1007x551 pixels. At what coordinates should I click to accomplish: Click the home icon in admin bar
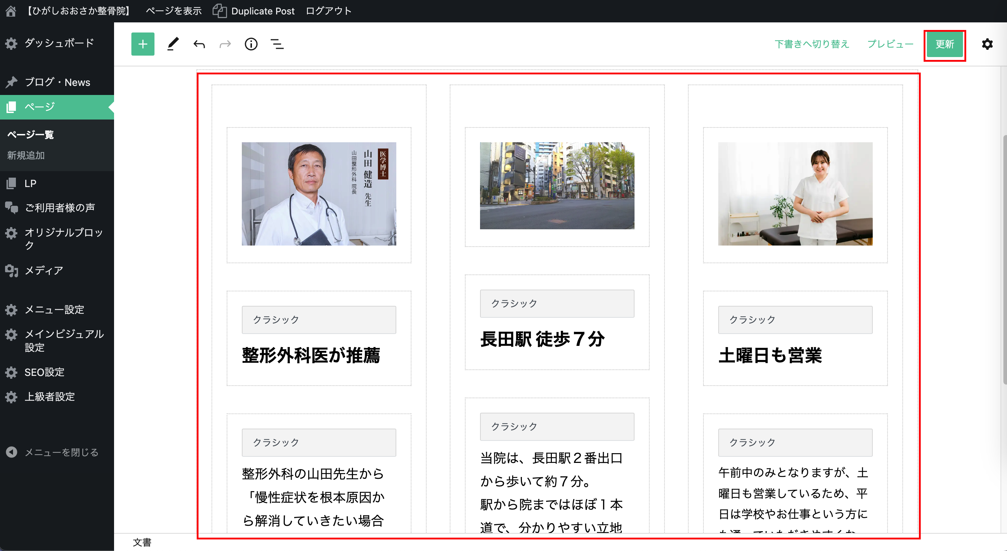click(x=11, y=11)
